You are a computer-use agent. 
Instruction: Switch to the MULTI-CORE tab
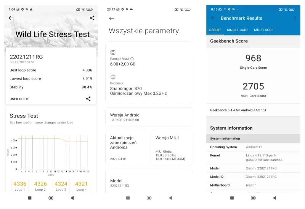coord(263,30)
